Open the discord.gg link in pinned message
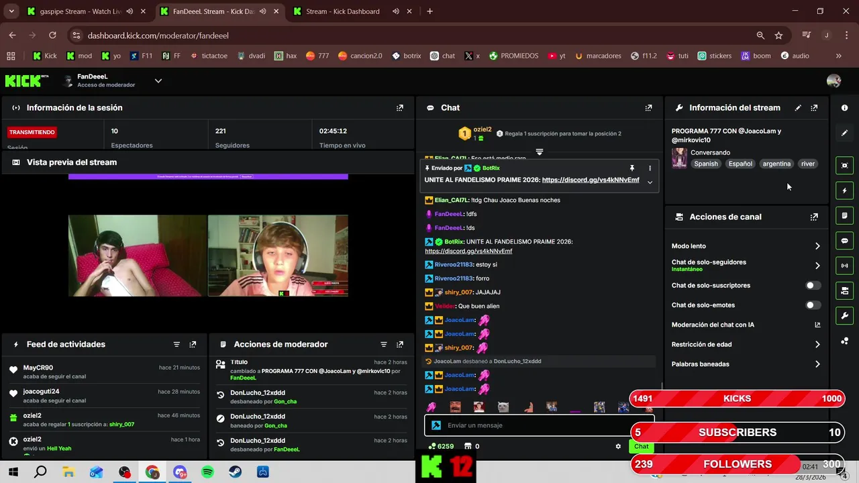Viewport: 859px width, 483px height. tap(591, 180)
